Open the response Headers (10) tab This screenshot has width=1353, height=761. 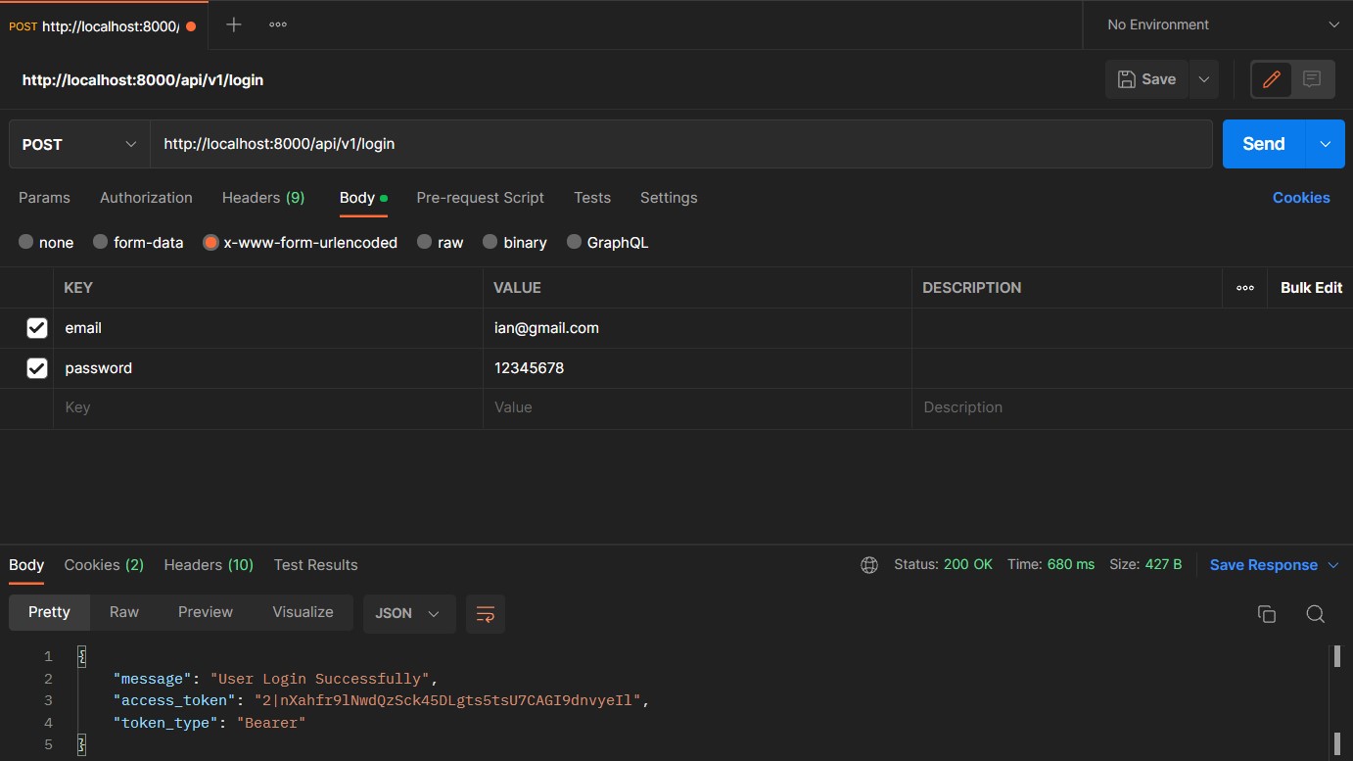pos(208,564)
